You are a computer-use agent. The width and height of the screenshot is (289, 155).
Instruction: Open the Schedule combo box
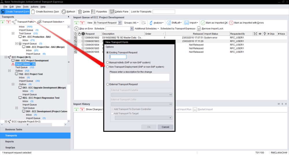pyautogui.click(x=119, y=29)
